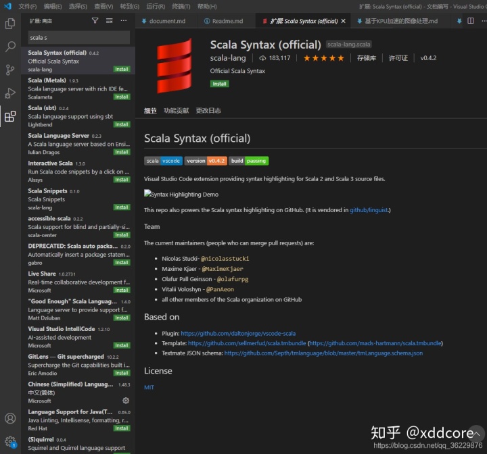The image size is (487, 454).
Task: Click the 存储库 repository link
Action: [366, 58]
